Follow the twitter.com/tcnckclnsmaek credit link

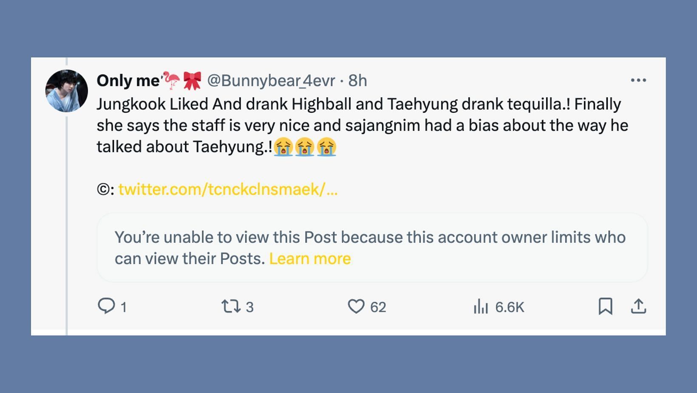point(228,189)
